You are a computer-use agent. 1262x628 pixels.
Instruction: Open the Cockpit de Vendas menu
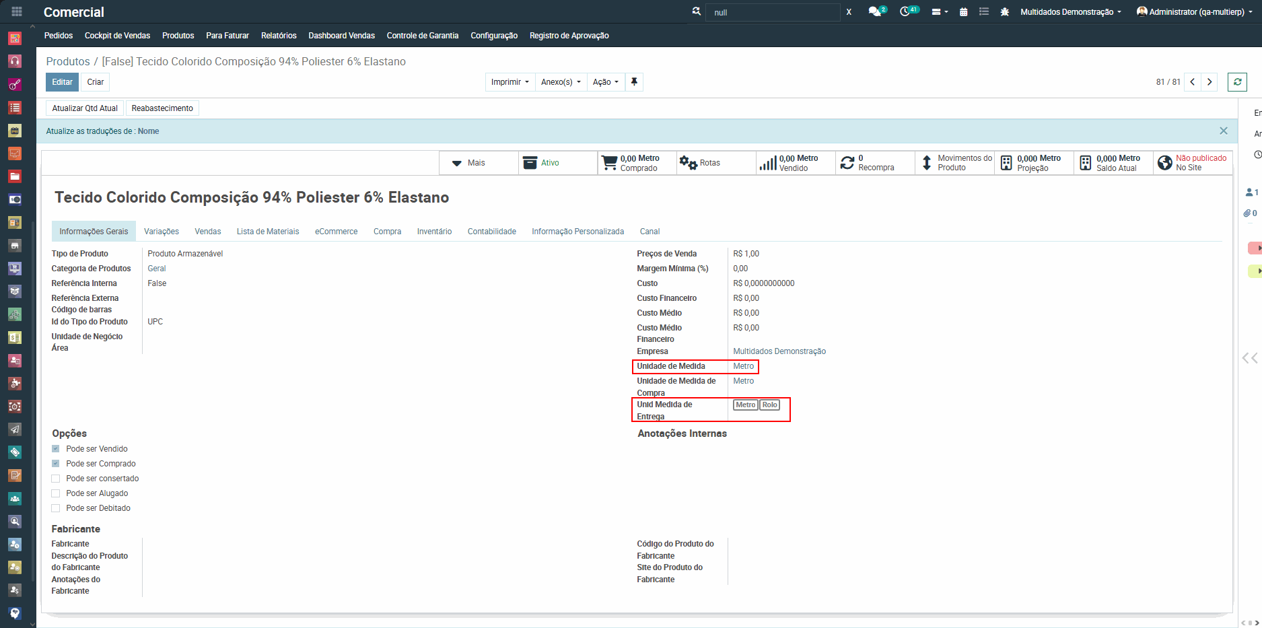click(x=117, y=36)
